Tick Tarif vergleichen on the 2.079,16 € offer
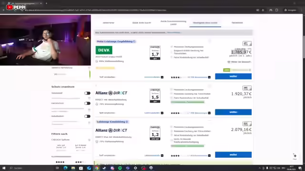This screenshot has width=305, height=171. click(x=107, y=155)
